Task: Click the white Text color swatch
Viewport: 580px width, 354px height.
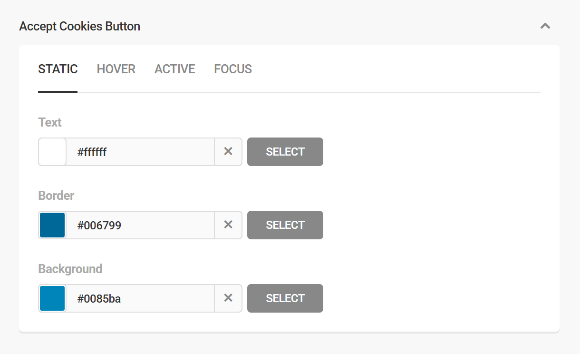Action: tap(52, 151)
